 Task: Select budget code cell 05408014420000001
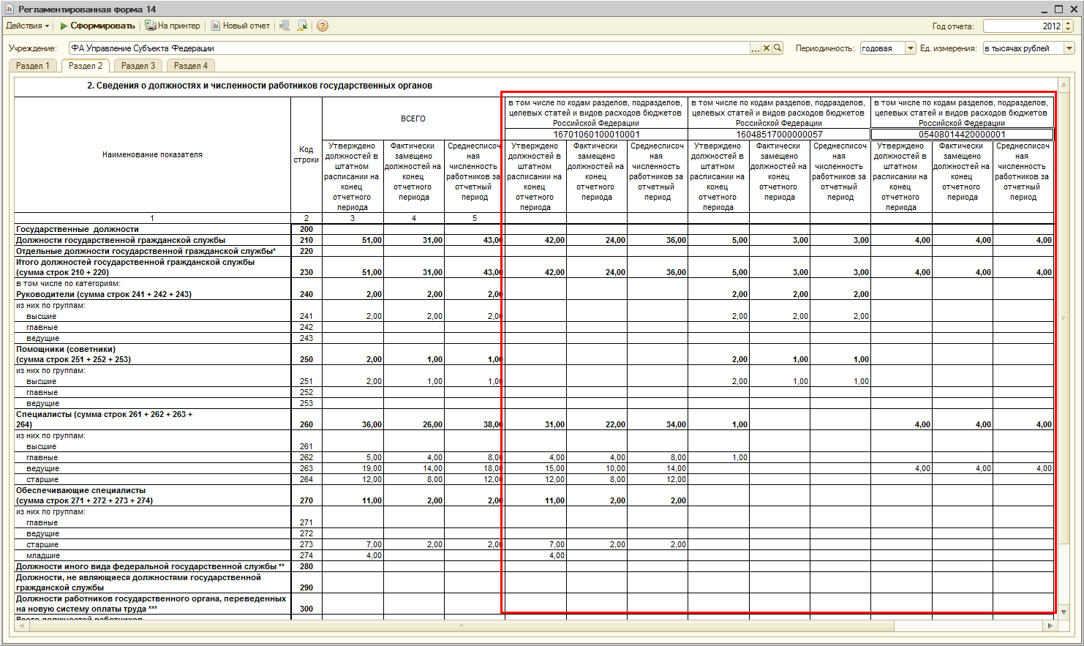point(962,135)
